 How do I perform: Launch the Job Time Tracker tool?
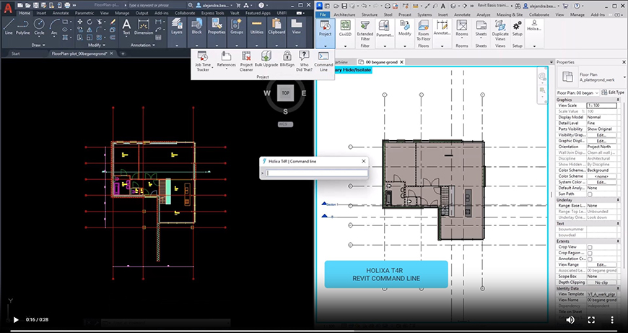tap(203, 61)
